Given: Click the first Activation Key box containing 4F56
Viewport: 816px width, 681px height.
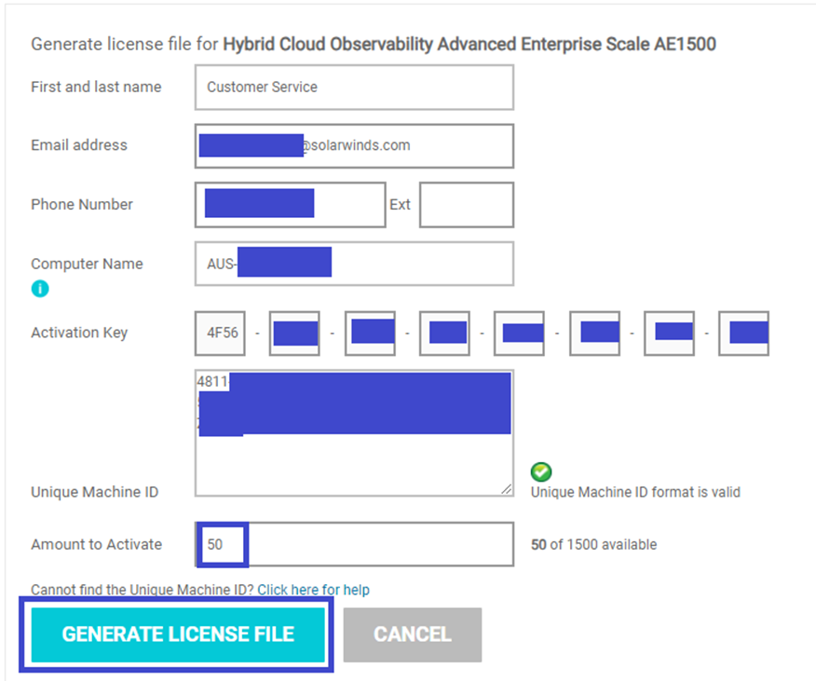Looking at the screenshot, I should click(x=220, y=334).
